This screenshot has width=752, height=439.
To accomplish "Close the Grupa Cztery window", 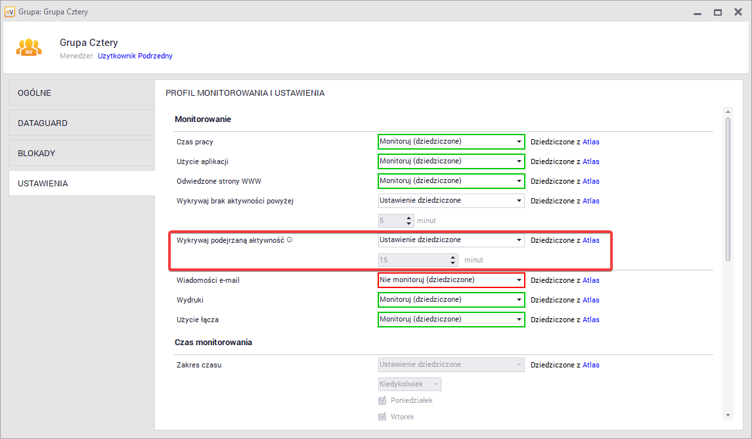I will [x=738, y=12].
